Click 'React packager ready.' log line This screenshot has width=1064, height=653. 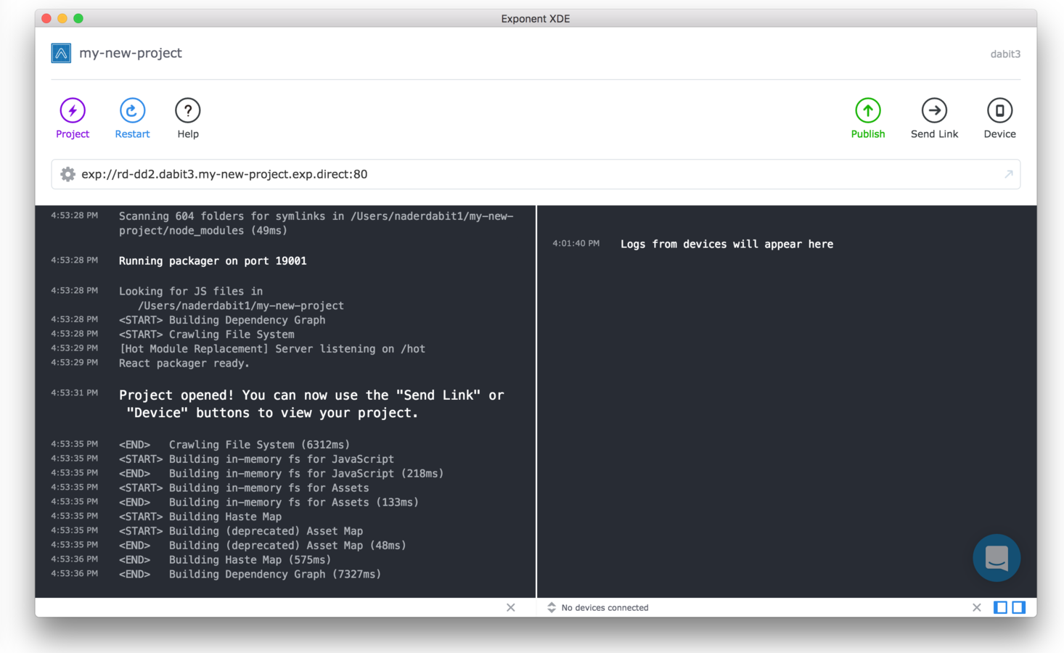pyautogui.click(x=184, y=363)
